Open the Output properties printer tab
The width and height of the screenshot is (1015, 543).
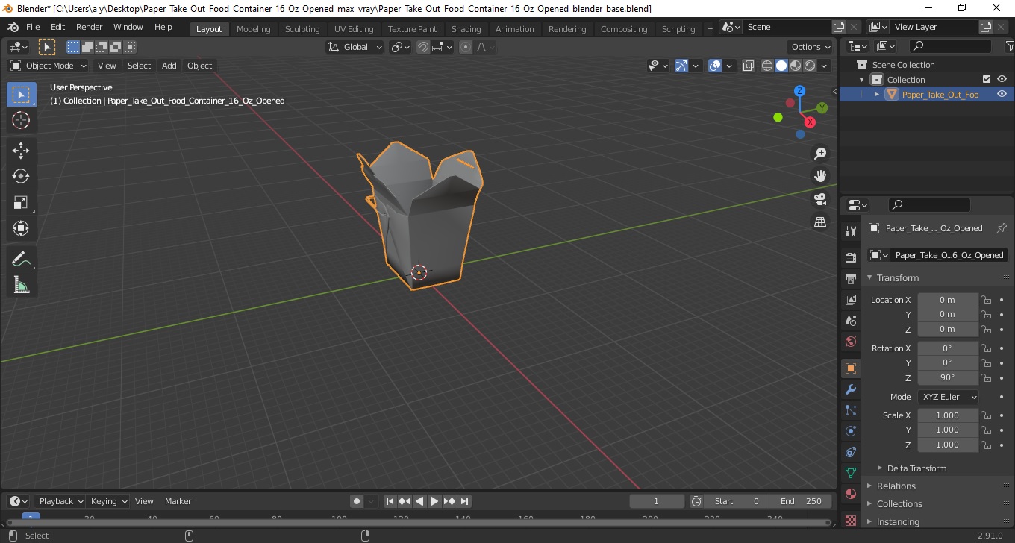[x=850, y=279]
